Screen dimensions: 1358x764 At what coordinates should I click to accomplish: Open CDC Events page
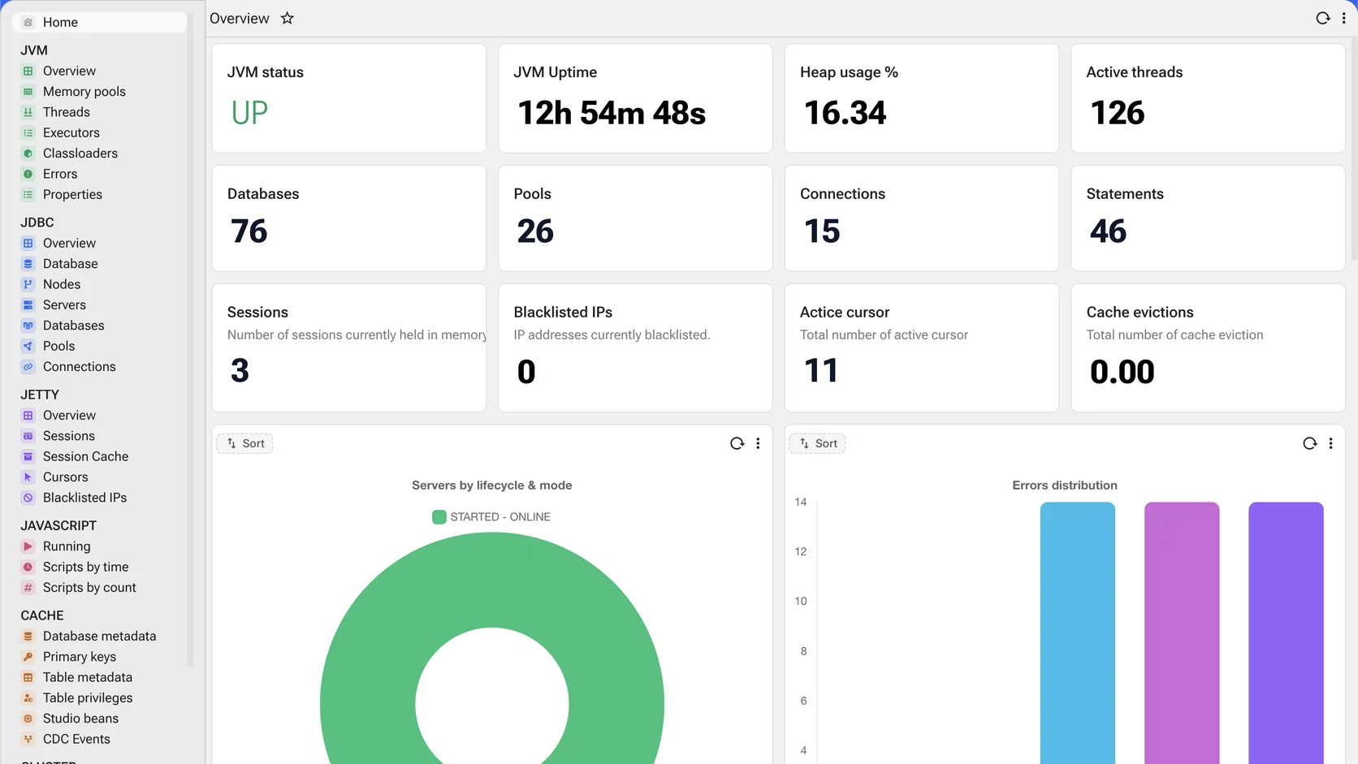click(x=76, y=739)
